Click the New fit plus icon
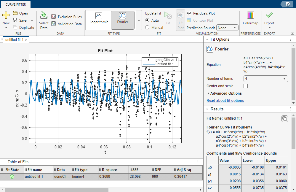 pyautogui.click(x=6, y=15)
